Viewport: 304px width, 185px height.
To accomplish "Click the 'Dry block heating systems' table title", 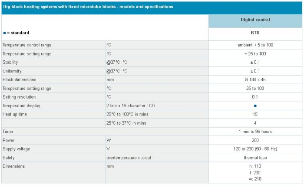I will 88,7.
